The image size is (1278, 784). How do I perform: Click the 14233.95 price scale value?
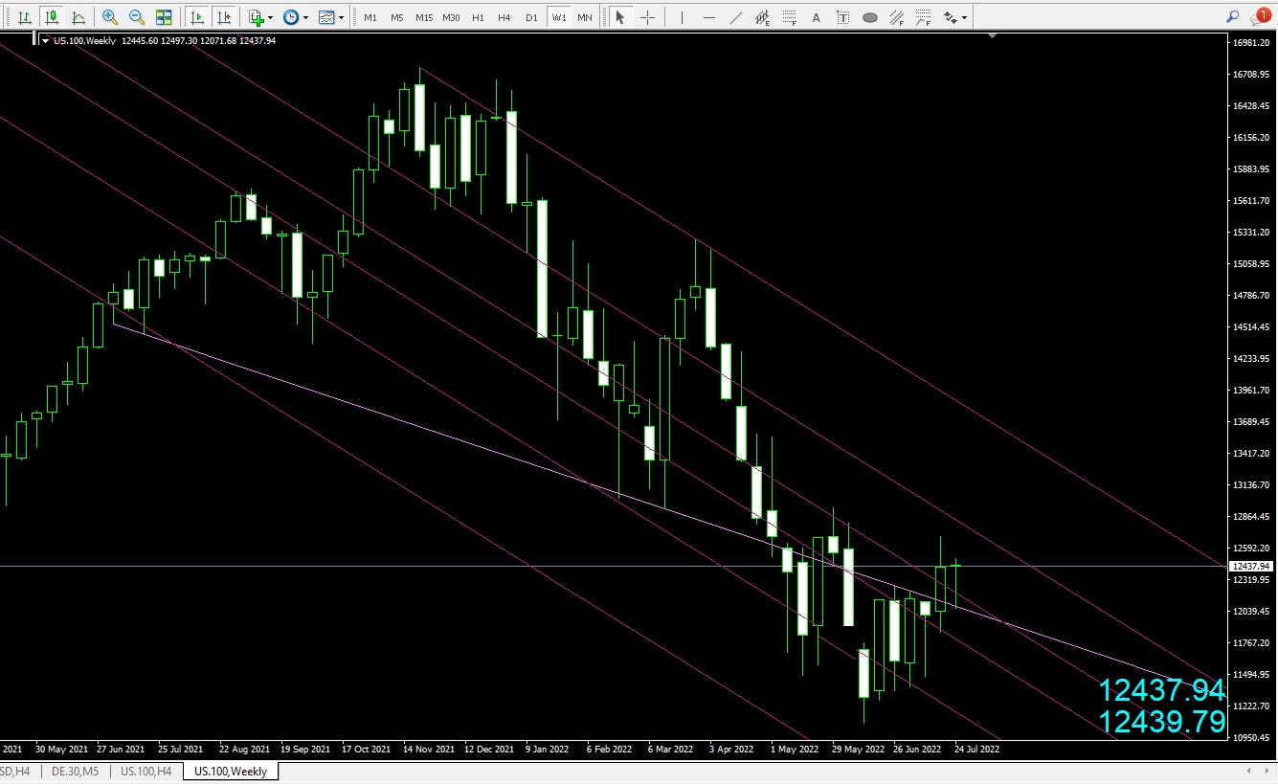(x=1252, y=359)
